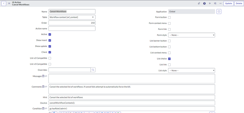244x113 pixels.
Task: Click the Condition field with gs.hasRole
Action: pos(132,108)
